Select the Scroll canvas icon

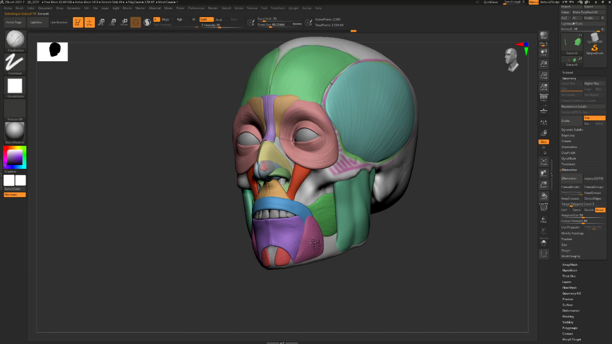[543, 52]
